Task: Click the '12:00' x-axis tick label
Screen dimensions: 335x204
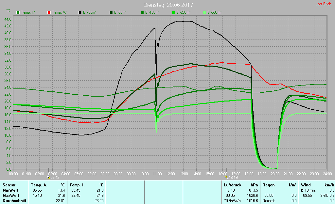Action: click(170, 174)
